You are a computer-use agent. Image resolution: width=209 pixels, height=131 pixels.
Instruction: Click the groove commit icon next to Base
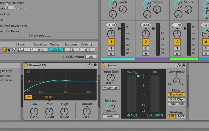point(5,50)
